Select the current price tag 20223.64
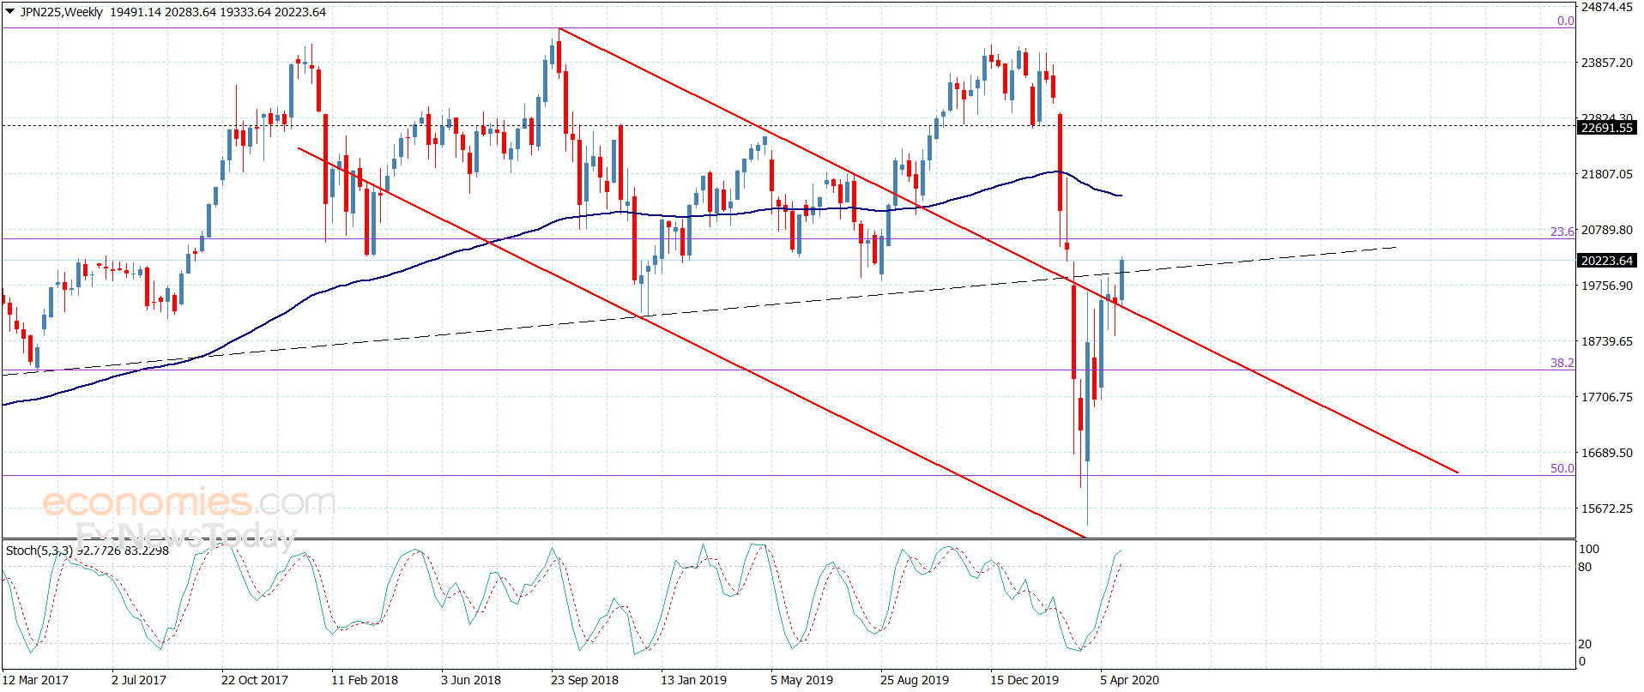Image resolution: width=1644 pixels, height=692 pixels. (x=1607, y=261)
